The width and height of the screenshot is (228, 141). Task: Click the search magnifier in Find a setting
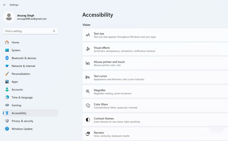pos(54,31)
